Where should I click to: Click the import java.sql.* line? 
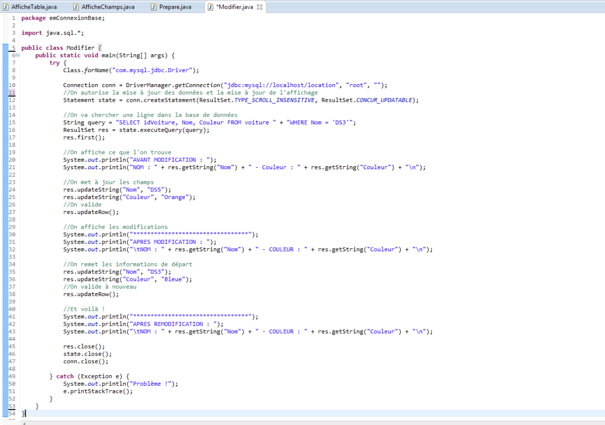(x=52, y=33)
